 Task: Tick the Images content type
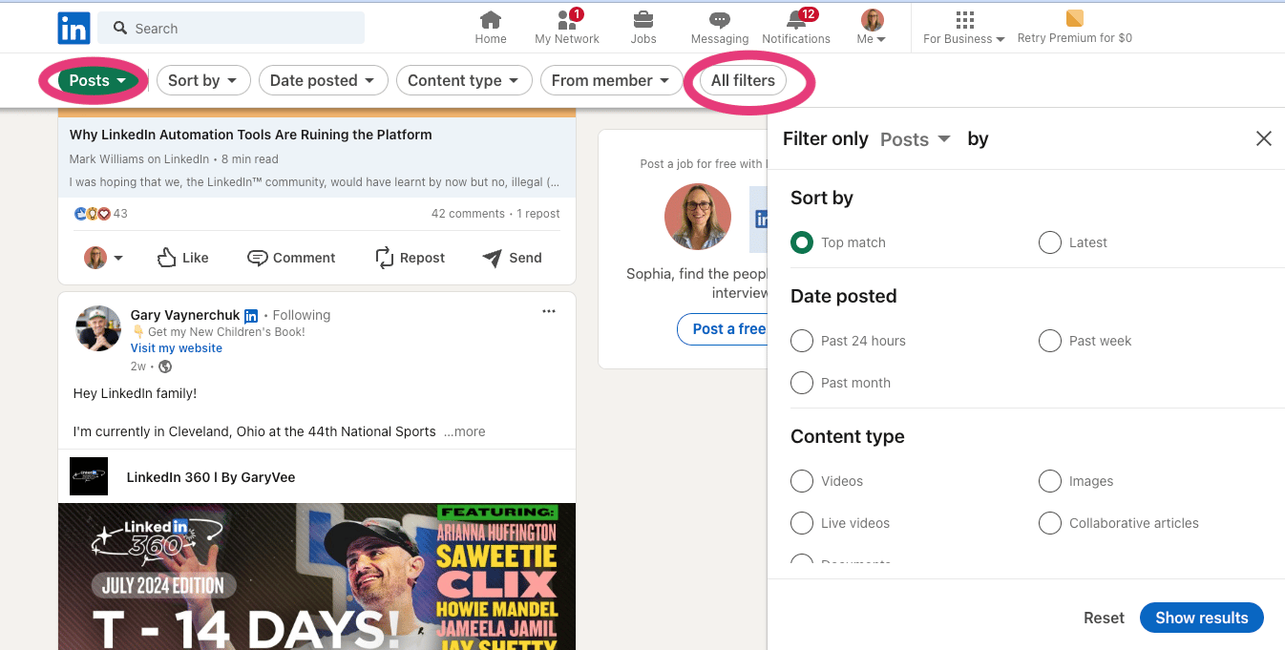1050,481
